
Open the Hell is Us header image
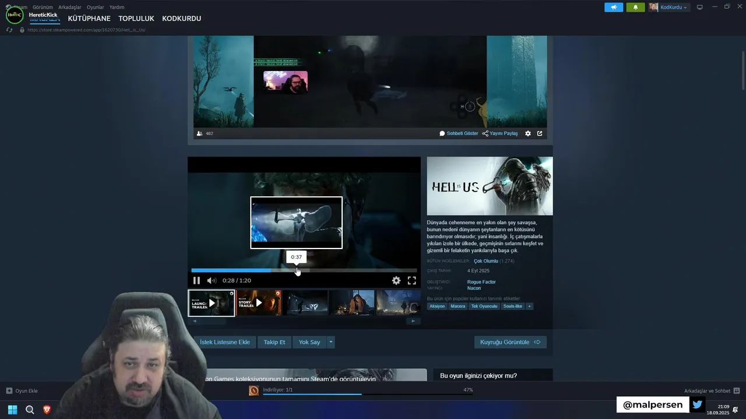[490, 186]
